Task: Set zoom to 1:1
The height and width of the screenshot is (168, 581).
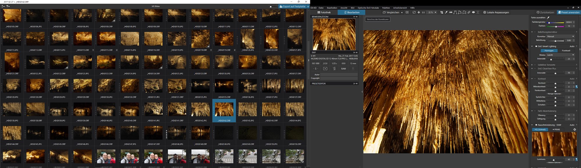Action: (423, 12)
